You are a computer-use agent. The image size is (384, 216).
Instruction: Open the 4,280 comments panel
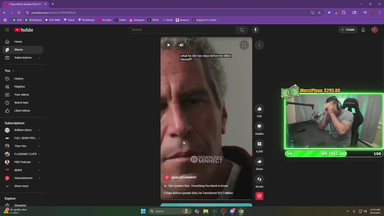pos(259,144)
